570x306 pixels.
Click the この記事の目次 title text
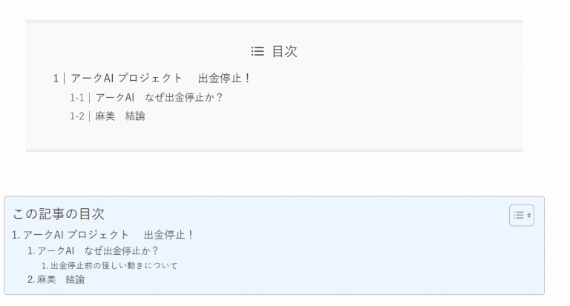59,214
